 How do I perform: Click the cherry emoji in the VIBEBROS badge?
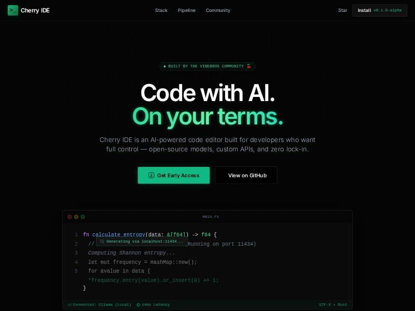[249, 66]
